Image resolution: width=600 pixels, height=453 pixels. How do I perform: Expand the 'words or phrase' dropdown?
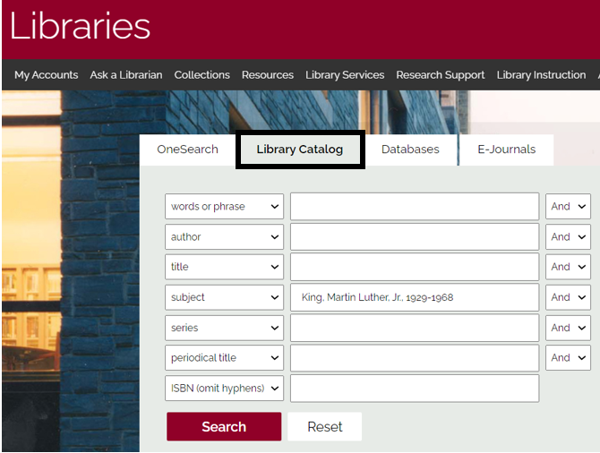(x=224, y=206)
